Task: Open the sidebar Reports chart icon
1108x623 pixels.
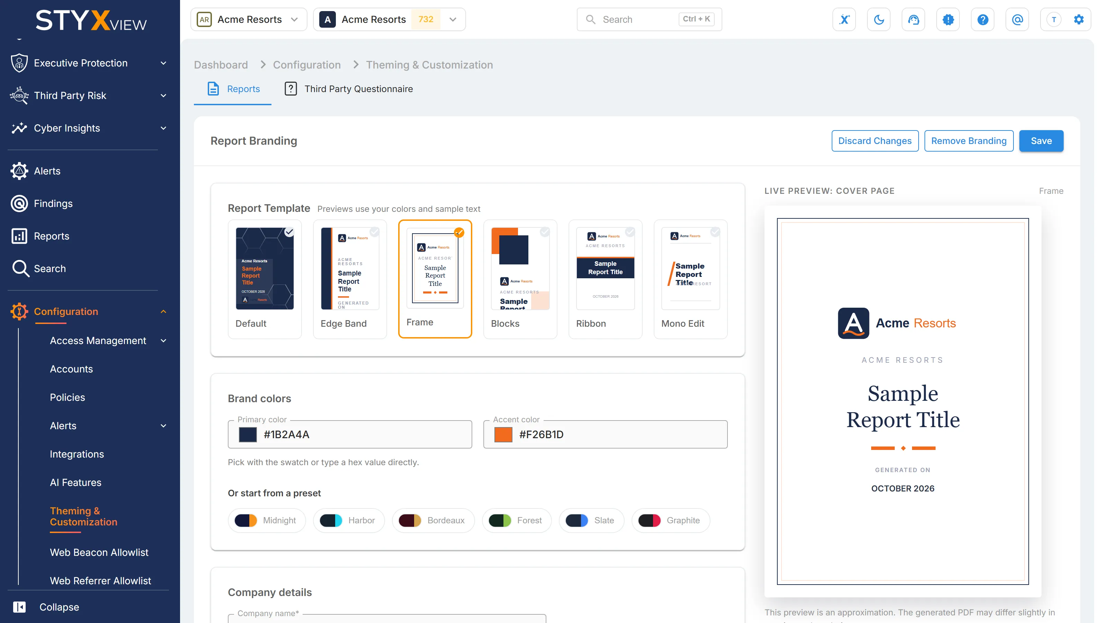Action: (19, 236)
